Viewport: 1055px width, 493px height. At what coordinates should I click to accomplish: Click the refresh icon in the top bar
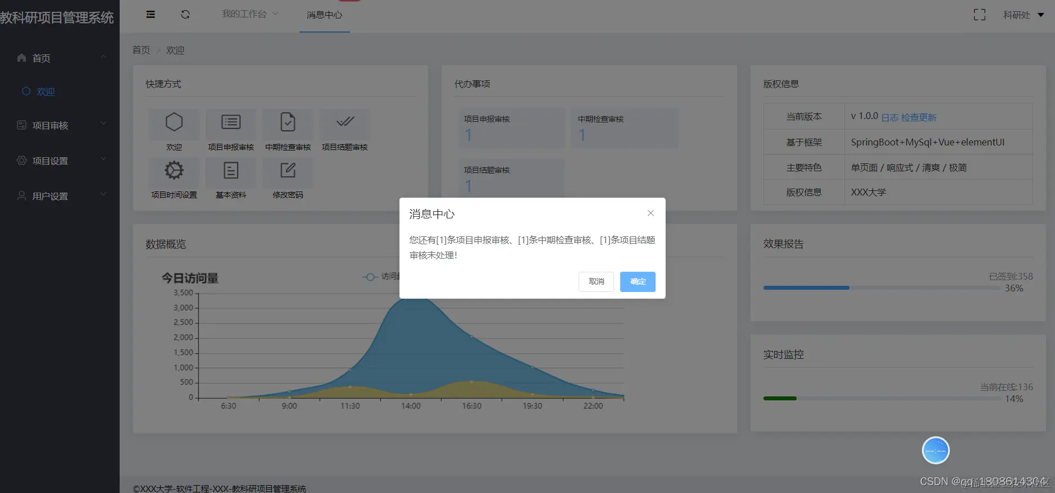(x=185, y=15)
